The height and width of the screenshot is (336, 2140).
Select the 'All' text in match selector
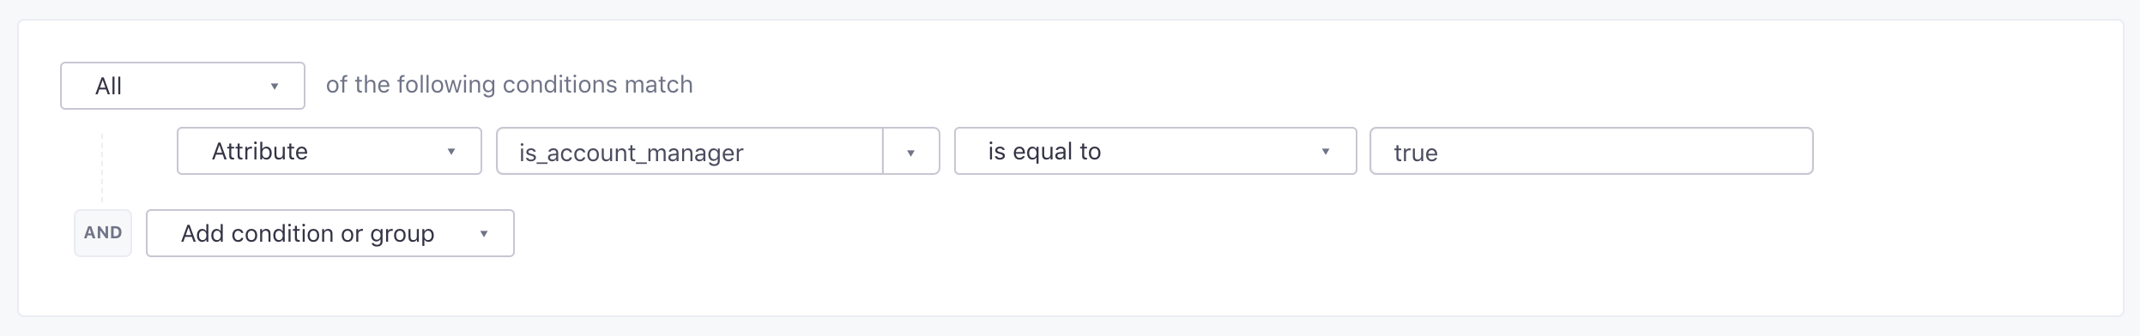109,87
